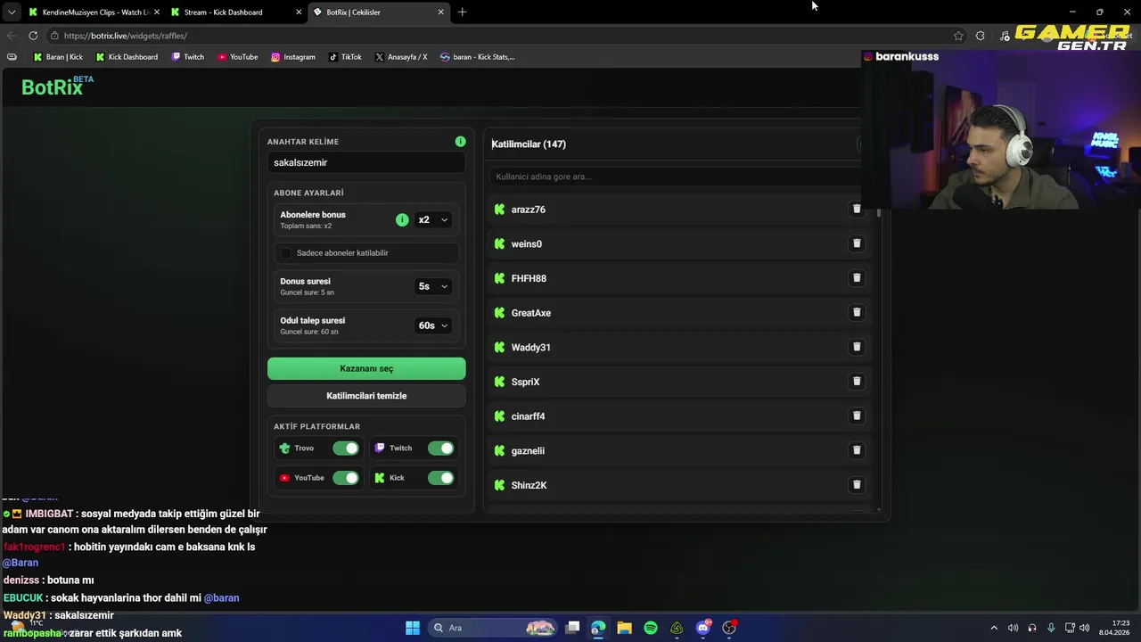Open File Explorer from taskbar

(624, 628)
